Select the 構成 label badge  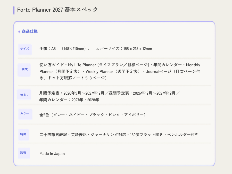(x=24, y=70)
